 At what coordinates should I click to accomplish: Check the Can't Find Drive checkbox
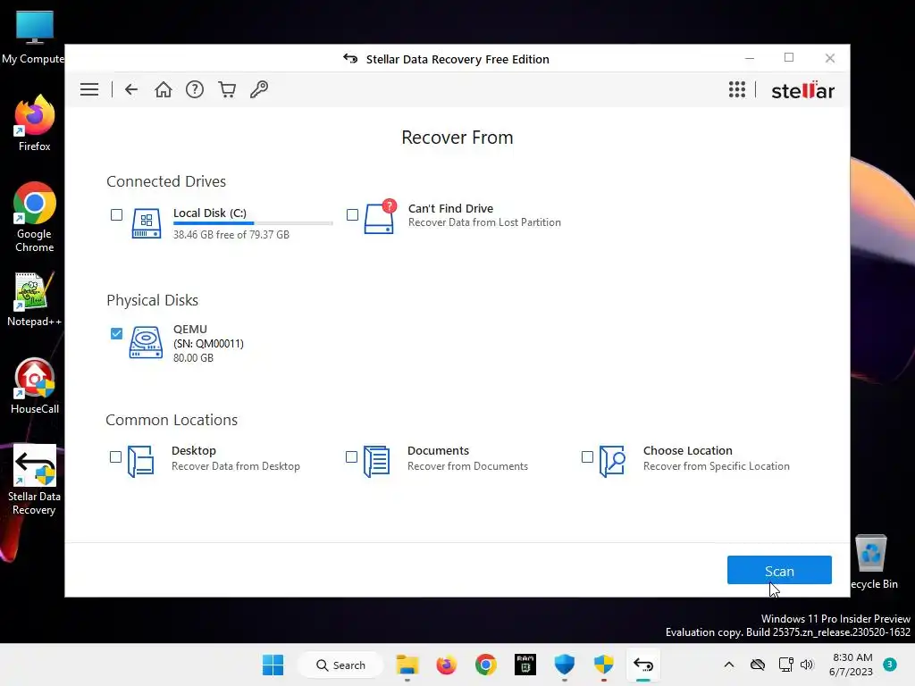(x=352, y=214)
